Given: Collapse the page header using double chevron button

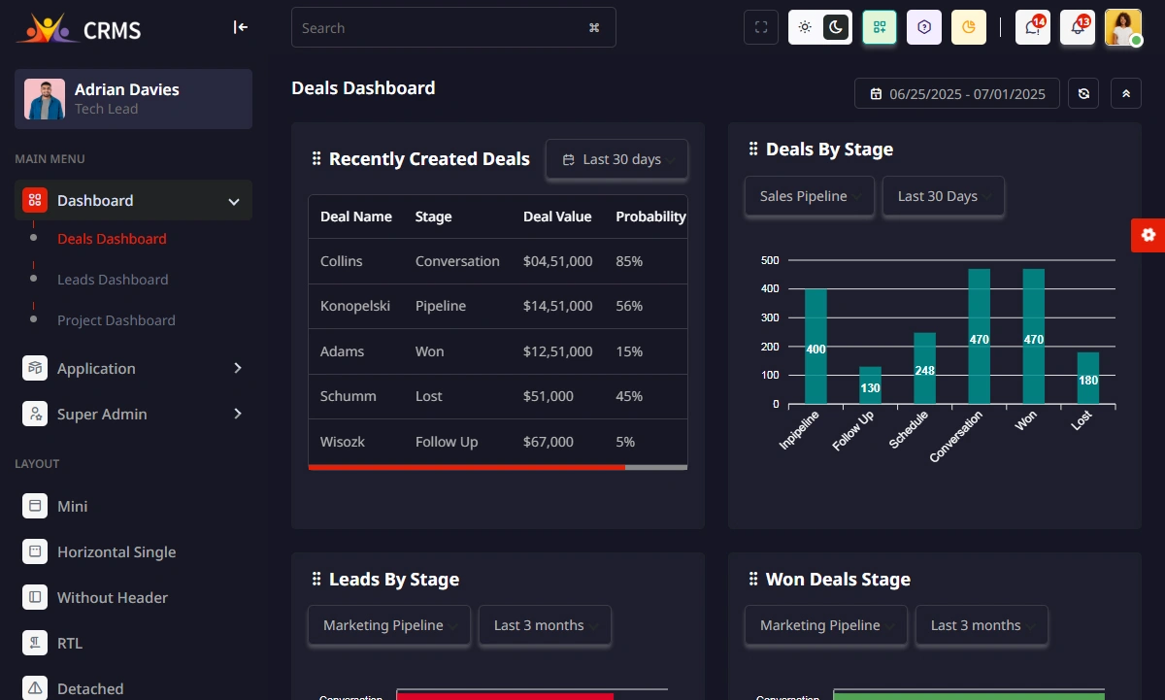Looking at the screenshot, I should pos(1125,93).
